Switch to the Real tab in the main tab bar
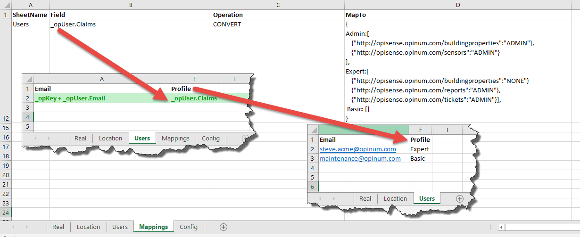580x237 pixels. [x=58, y=227]
